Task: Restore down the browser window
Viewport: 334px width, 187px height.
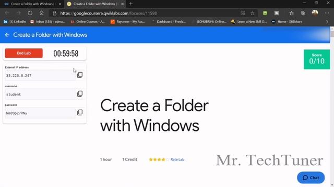Action: click(316, 3)
